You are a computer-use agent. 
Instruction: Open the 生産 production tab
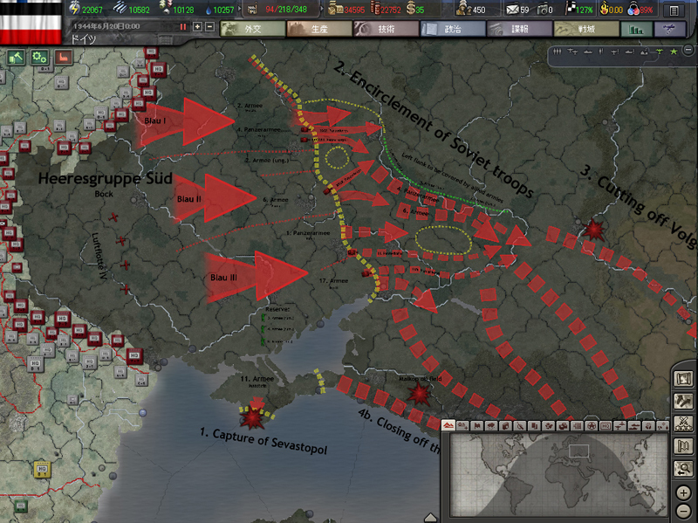pos(319,29)
